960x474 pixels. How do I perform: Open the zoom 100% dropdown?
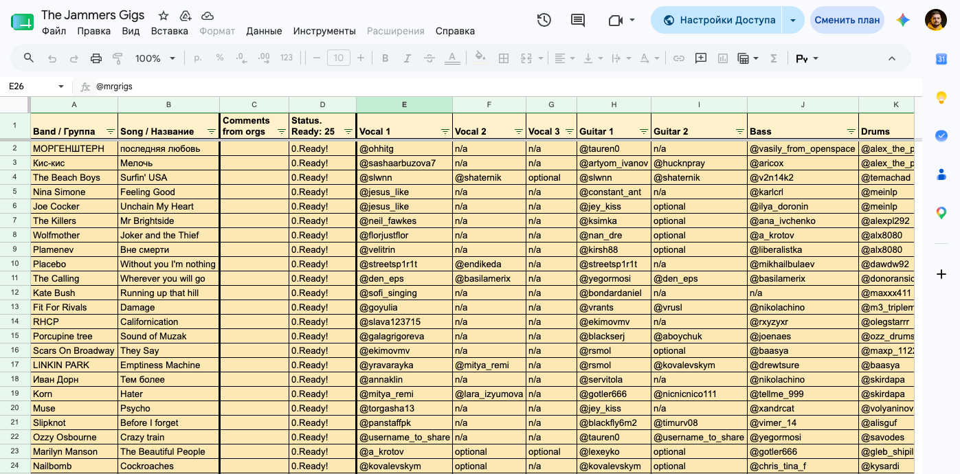click(155, 58)
